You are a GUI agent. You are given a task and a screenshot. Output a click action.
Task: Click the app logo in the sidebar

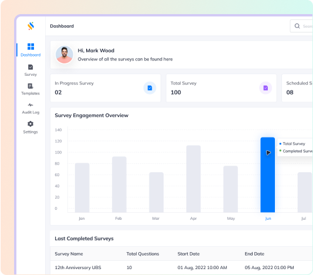pos(30,26)
